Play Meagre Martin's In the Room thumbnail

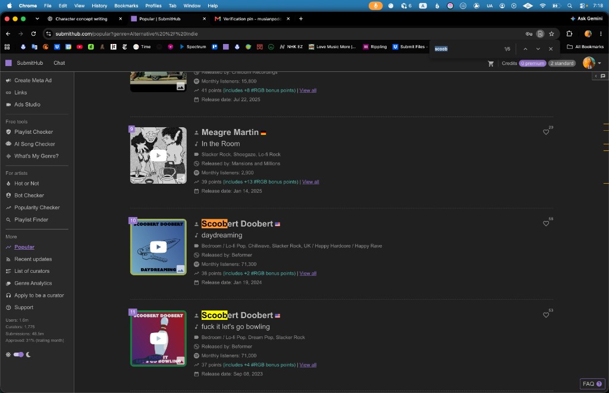pos(158,155)
